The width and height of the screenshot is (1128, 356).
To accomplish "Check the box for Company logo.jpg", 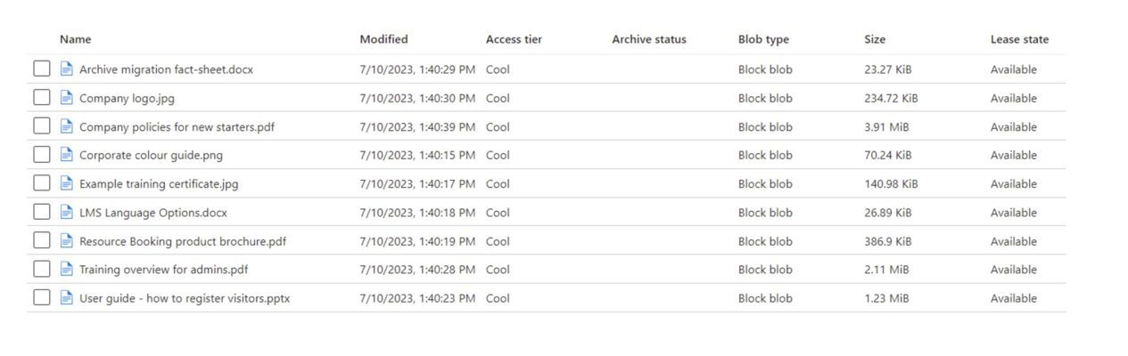I will (42, 97).
